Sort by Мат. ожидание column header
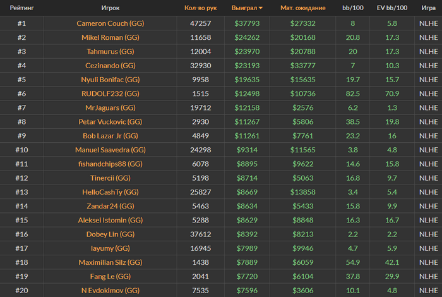 tap(302, 8)
